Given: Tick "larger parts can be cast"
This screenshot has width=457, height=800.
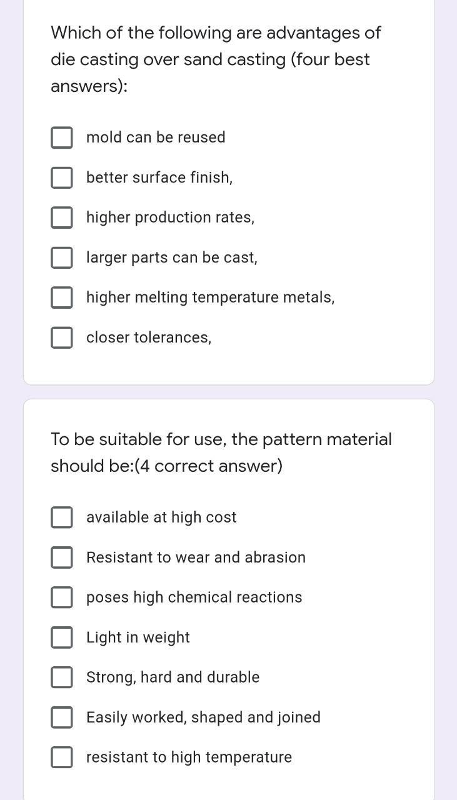Looking at the screenshot, I should pos(61,257).
